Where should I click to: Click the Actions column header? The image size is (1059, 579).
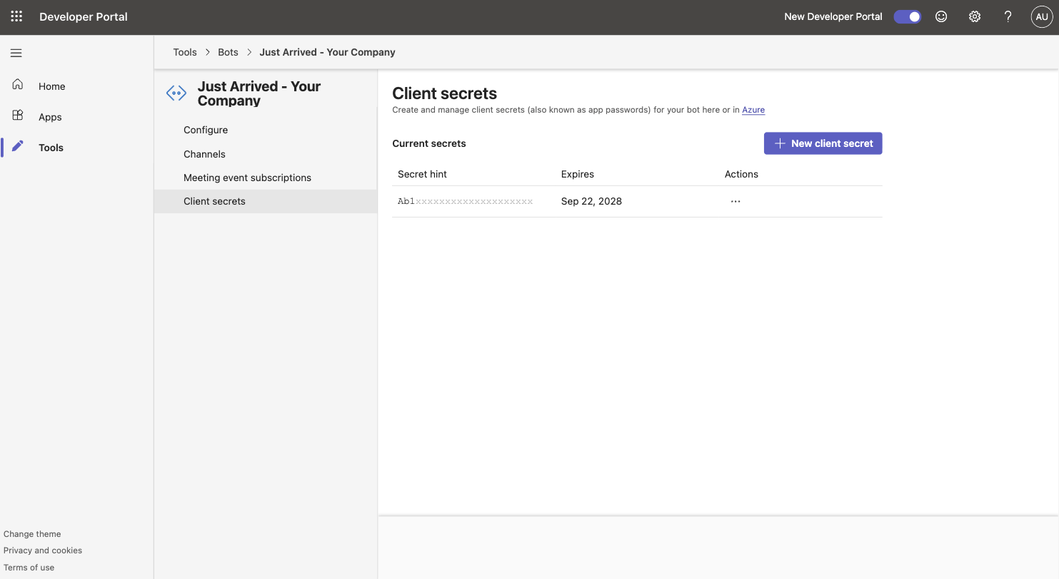(741, 174)
